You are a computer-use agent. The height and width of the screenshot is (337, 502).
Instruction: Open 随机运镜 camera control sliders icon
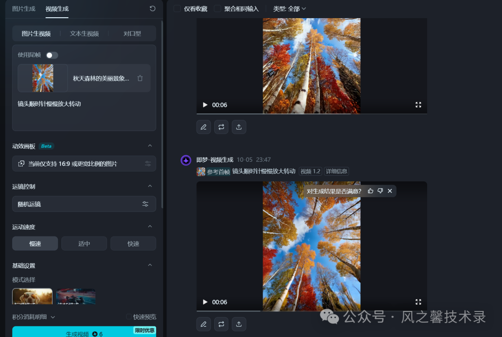[x=145, y=204]
